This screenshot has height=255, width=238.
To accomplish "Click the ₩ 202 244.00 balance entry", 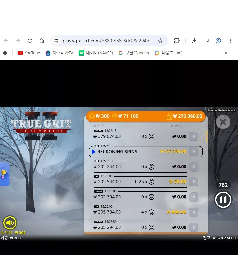I will 107,167.
